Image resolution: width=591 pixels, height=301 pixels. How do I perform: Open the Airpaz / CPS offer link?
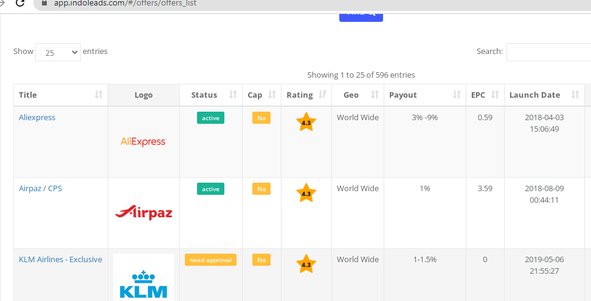click(x=40, y=189)
